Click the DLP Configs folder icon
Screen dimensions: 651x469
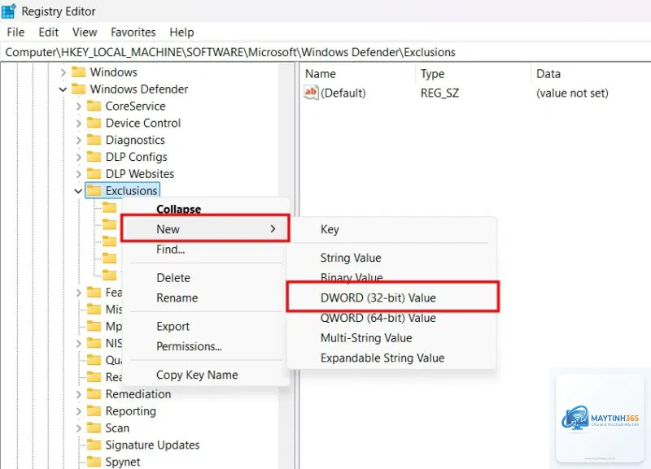[94, 157]
